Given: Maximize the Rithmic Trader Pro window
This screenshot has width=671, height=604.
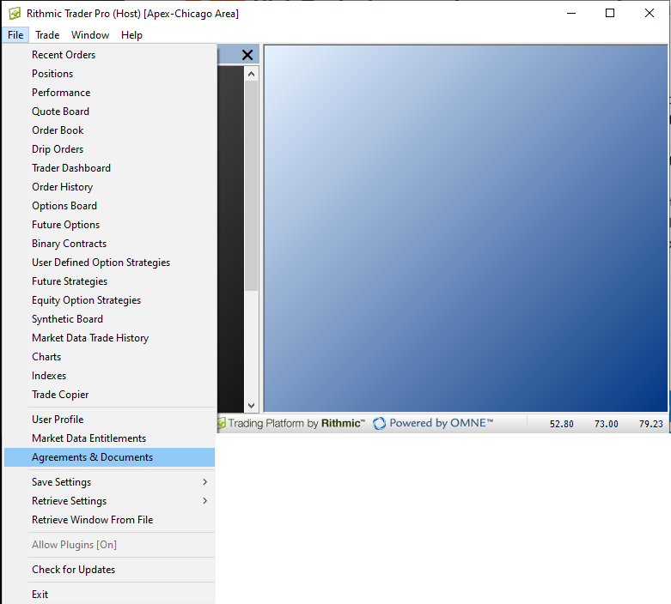Looking at the screenshot, I should 610,14.
